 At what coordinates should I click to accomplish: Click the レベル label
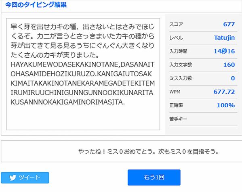[x=176, y=38]
